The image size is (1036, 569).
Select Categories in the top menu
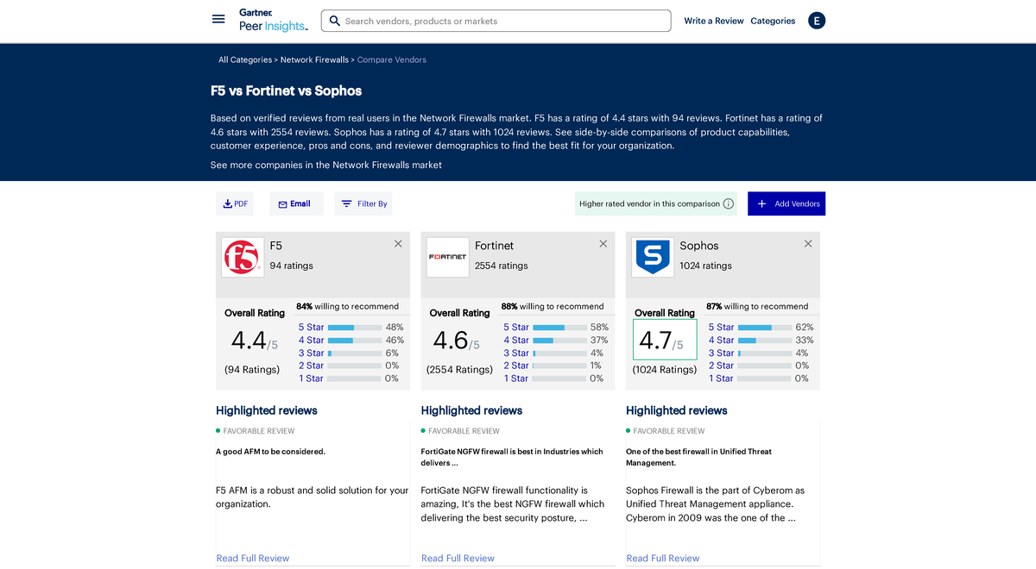pyautogui.click(x=773, y=21)
